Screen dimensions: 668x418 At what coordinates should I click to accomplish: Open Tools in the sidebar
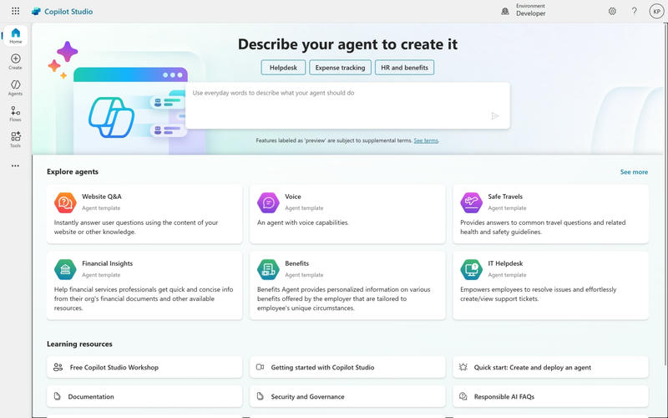(x=15, y=140)
